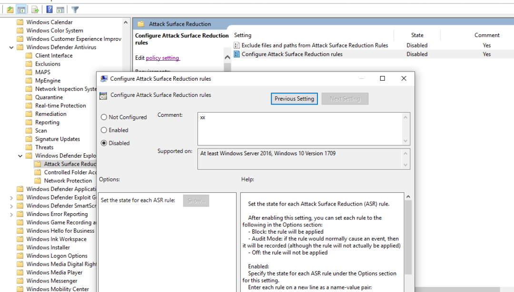Viewport: 514px width, 292px height.
Task: Select the Windows Hello for Business item
Action: (60, 231)
